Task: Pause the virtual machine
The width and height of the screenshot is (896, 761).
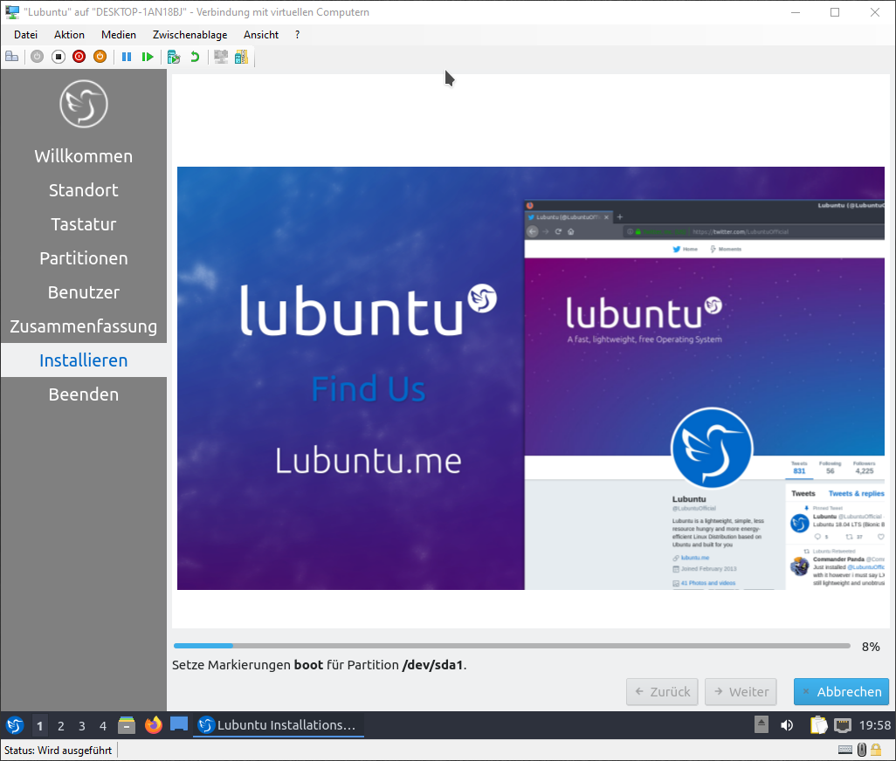Action: pyautogui.click(x=127, y=57)
